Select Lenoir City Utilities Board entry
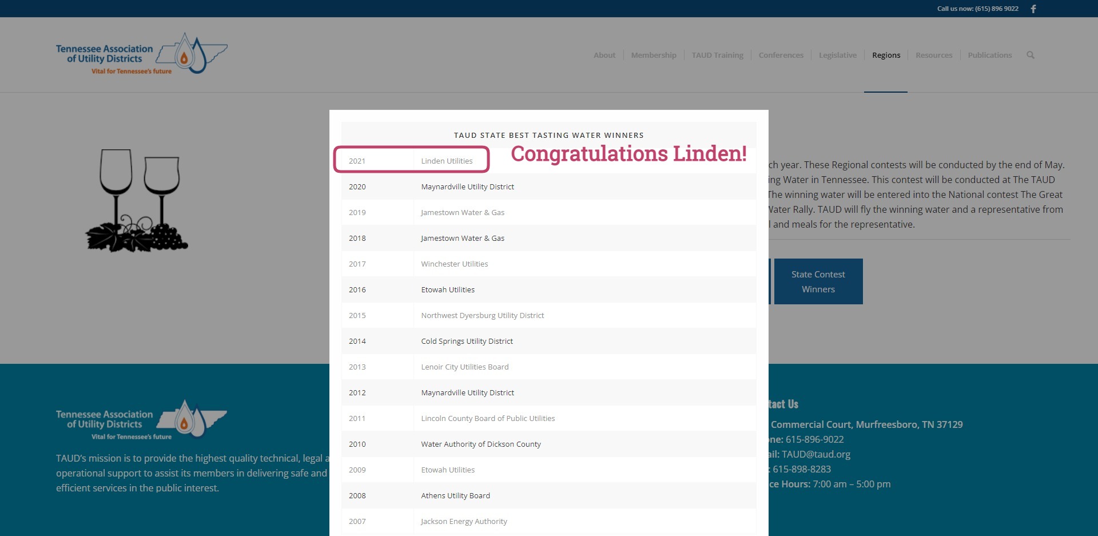This screenshot has width=1098, height=536. [465, 367]
